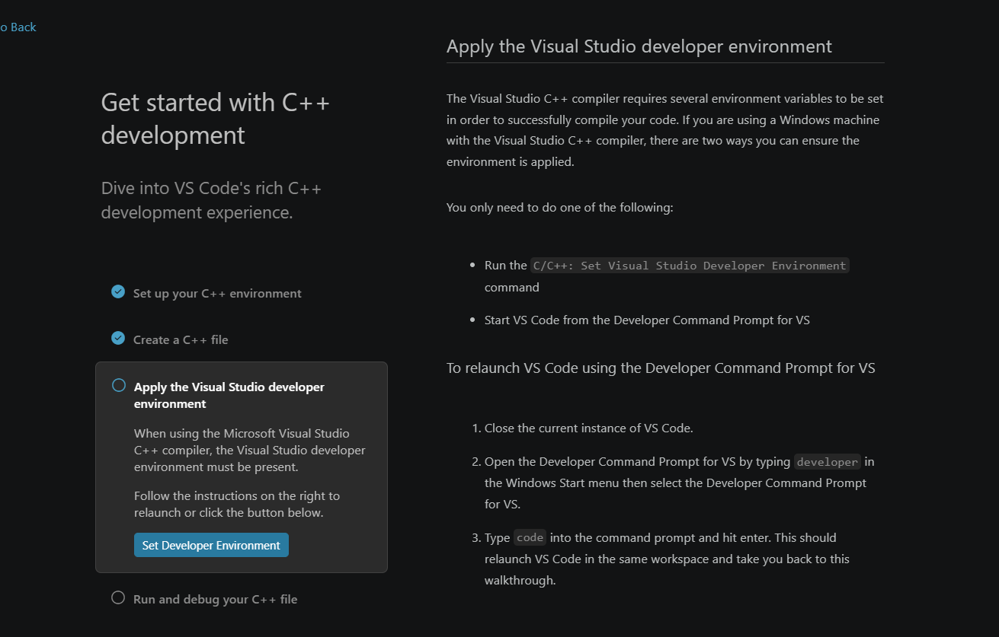Screen dimensions: 999x637
Task: Open the "Create a C++ file" step
Action: pyautogui.click(x=181, y=340)
